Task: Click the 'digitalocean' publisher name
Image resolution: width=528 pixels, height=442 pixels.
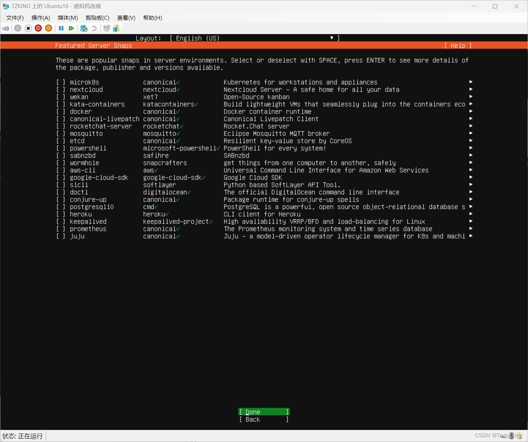Action: tap(165, 192)
